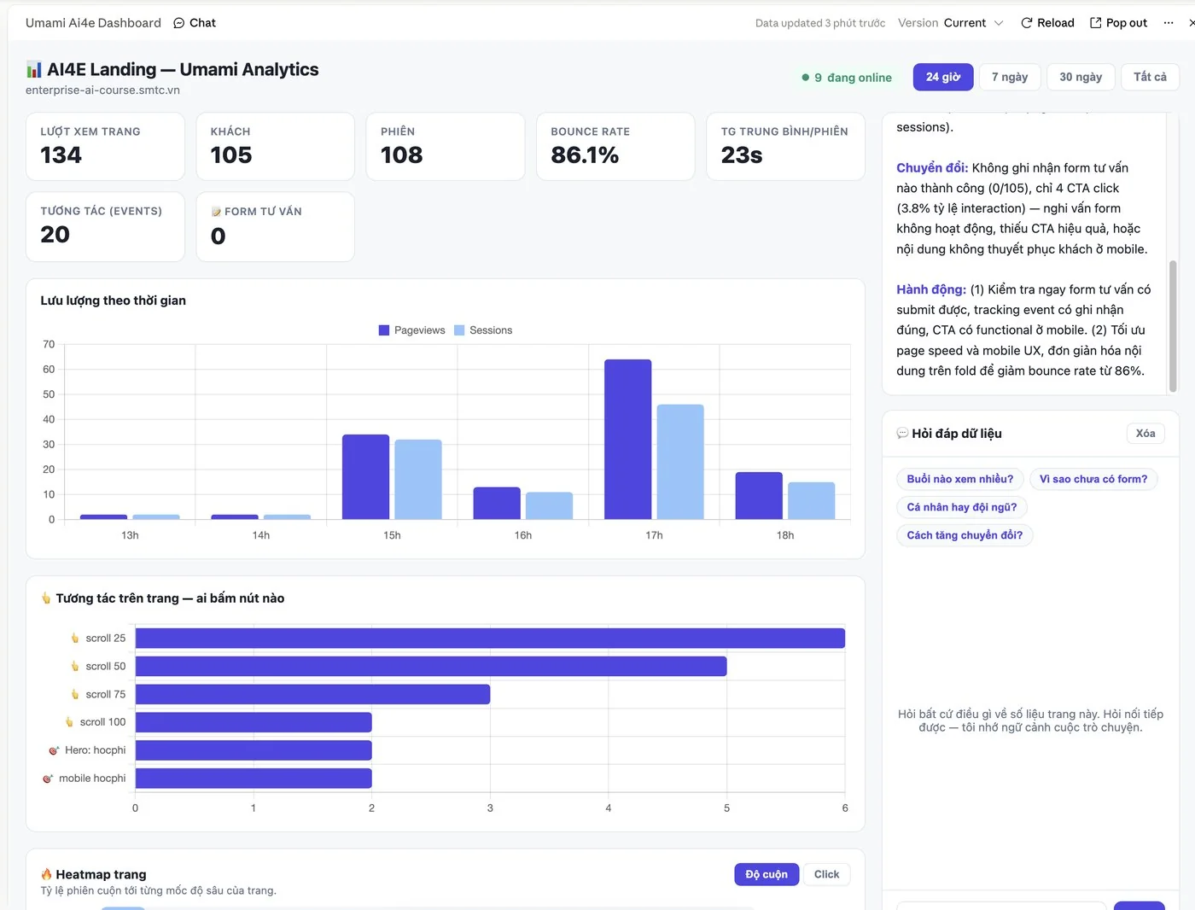1195x910 pixels.
Task: Click the Chuyển đổi: heading in the insights
Action: pos(932,168)
